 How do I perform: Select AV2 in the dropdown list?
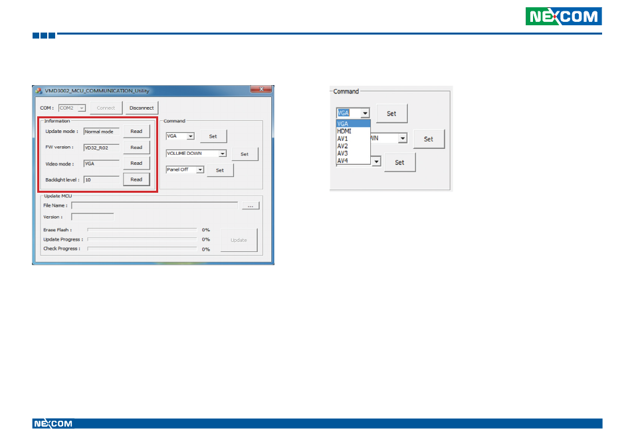pos(353,146)
